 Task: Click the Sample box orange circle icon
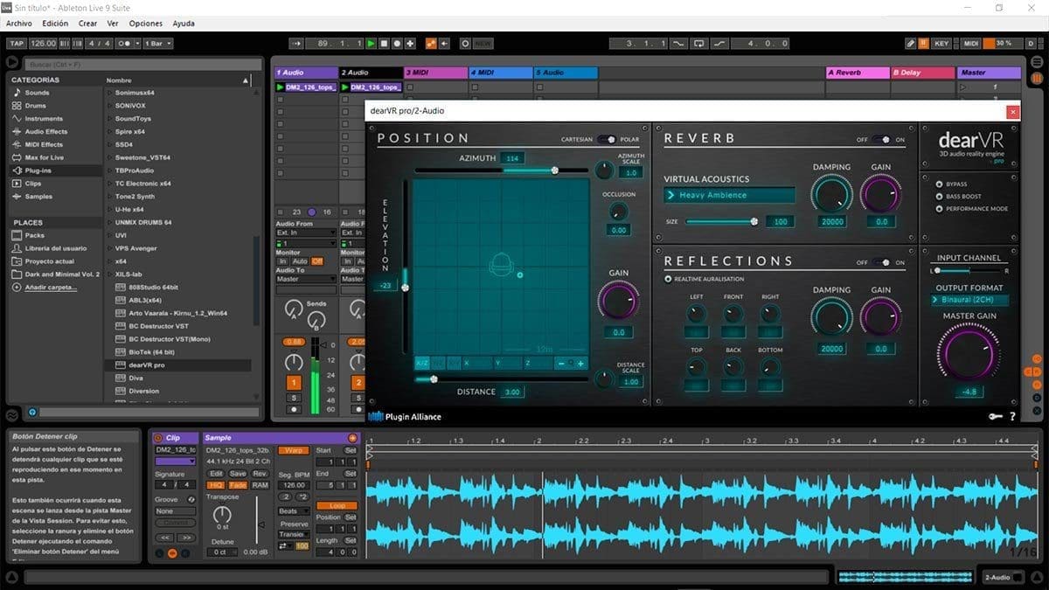352,438
